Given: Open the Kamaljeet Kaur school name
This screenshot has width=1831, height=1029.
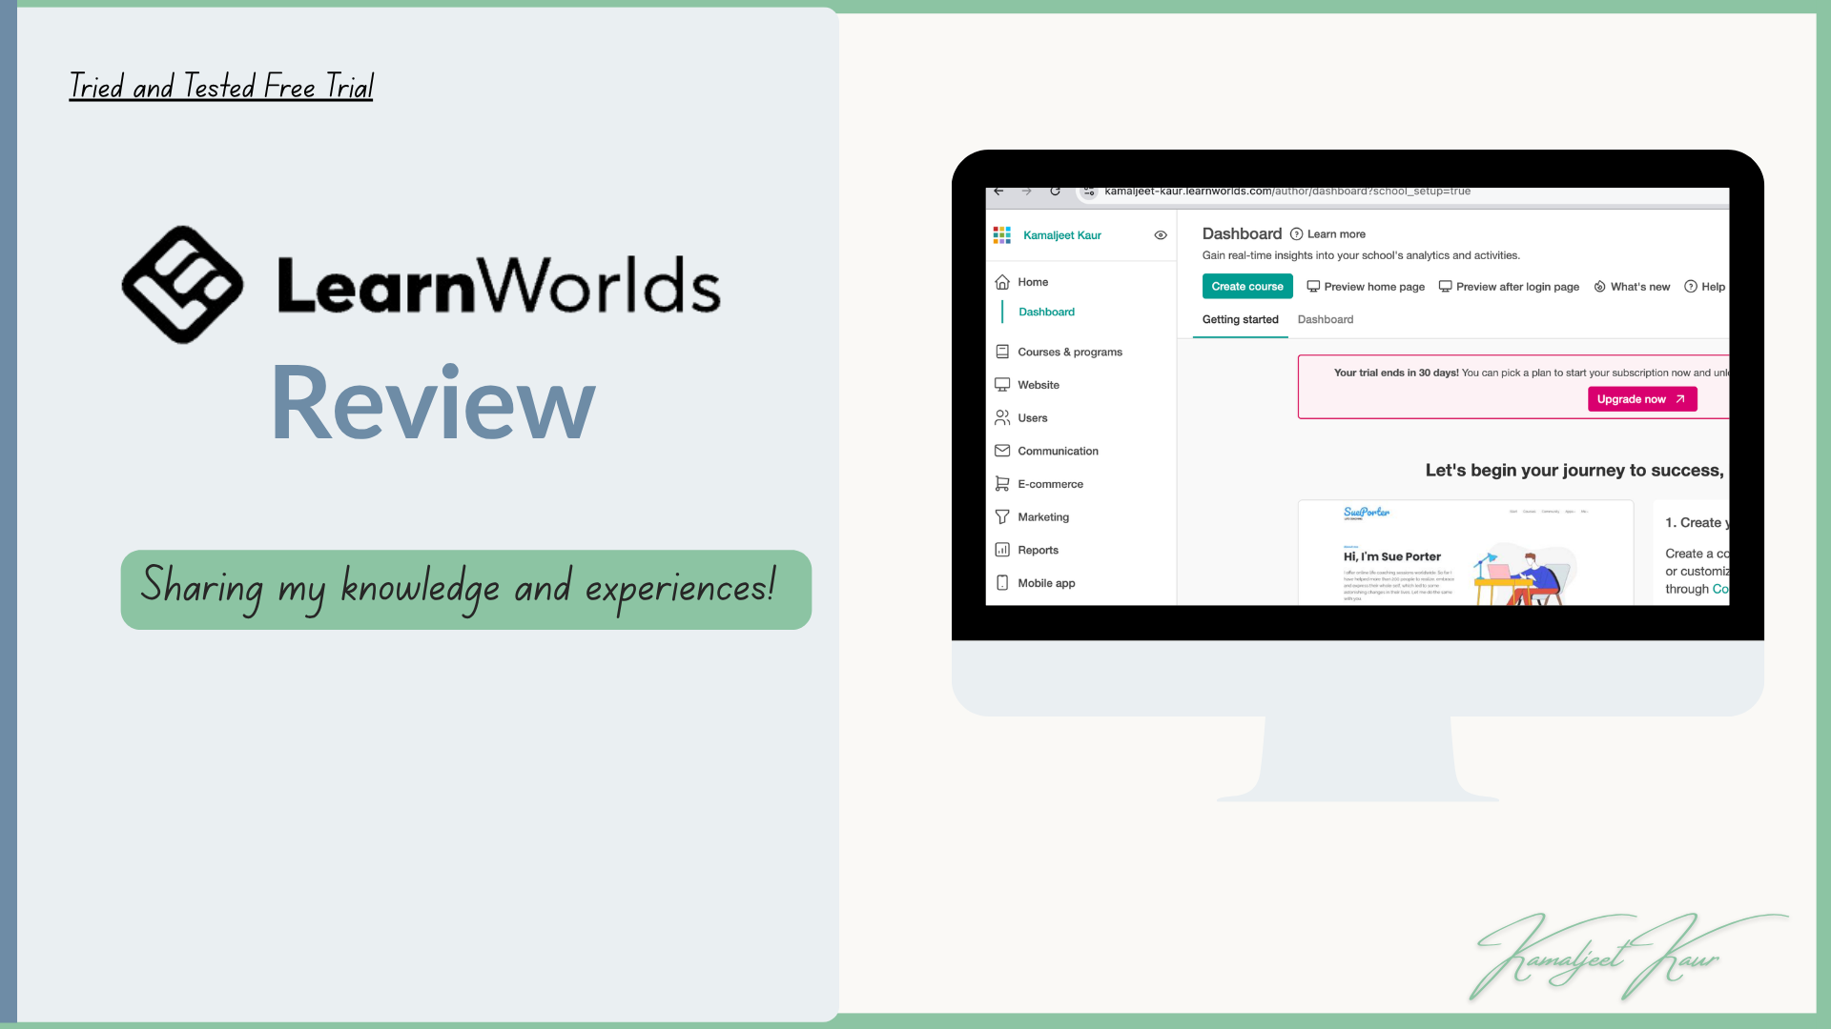Looking at the screenshot, I should (1061, 235).
